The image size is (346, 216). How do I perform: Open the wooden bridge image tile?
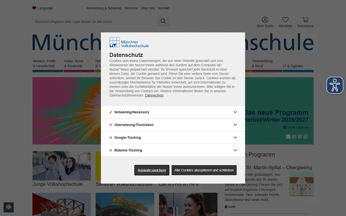[x=62, y=204]
